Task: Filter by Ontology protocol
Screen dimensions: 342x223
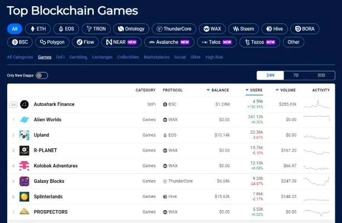Action: point(131,29)
